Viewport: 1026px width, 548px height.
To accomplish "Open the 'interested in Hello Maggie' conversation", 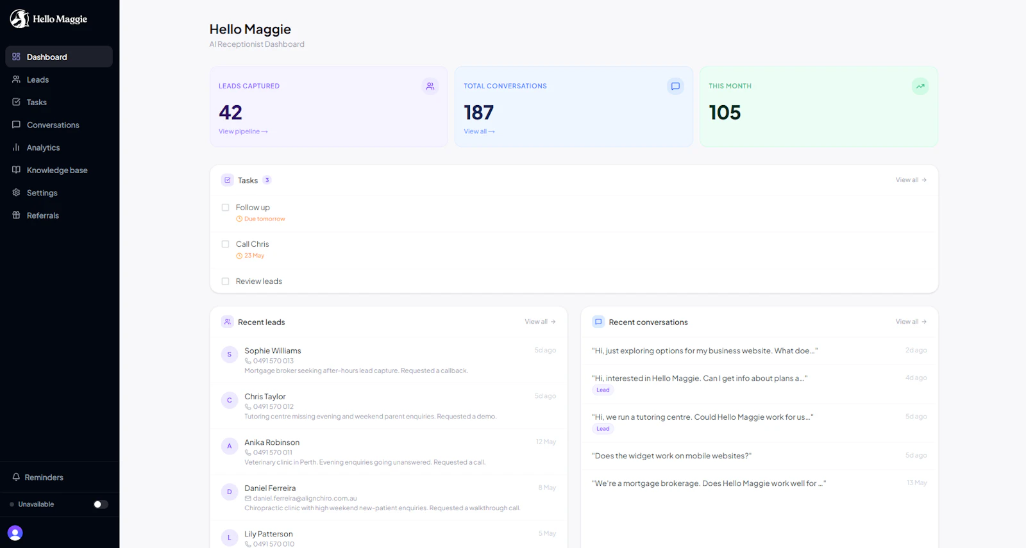I will (x=759, y=384).
